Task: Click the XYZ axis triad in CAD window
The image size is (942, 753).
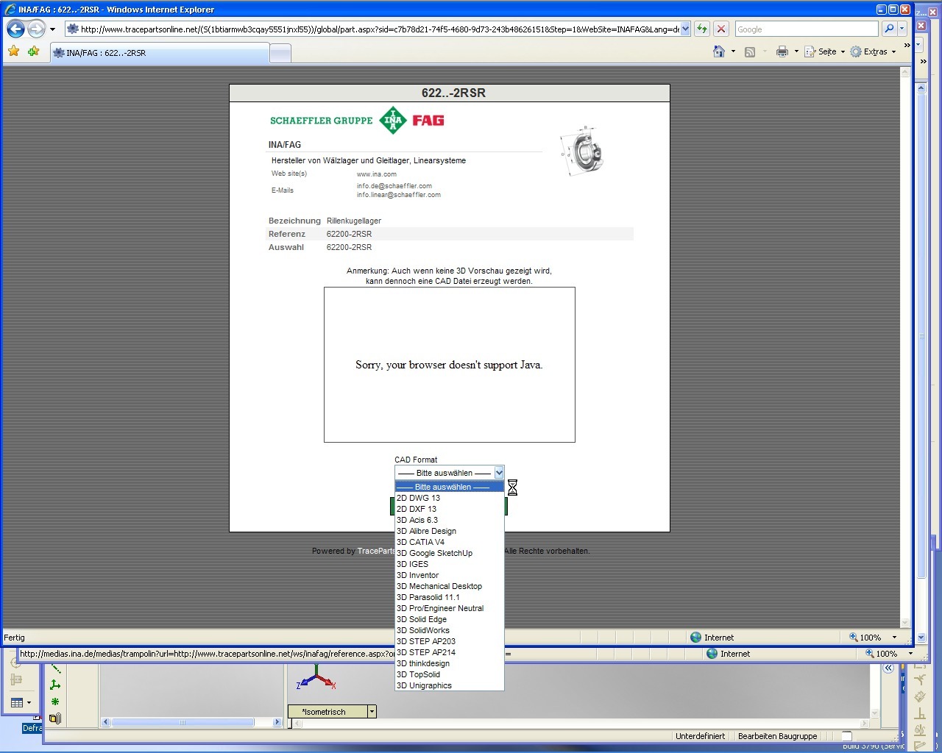Action: (x=316, y=677)
